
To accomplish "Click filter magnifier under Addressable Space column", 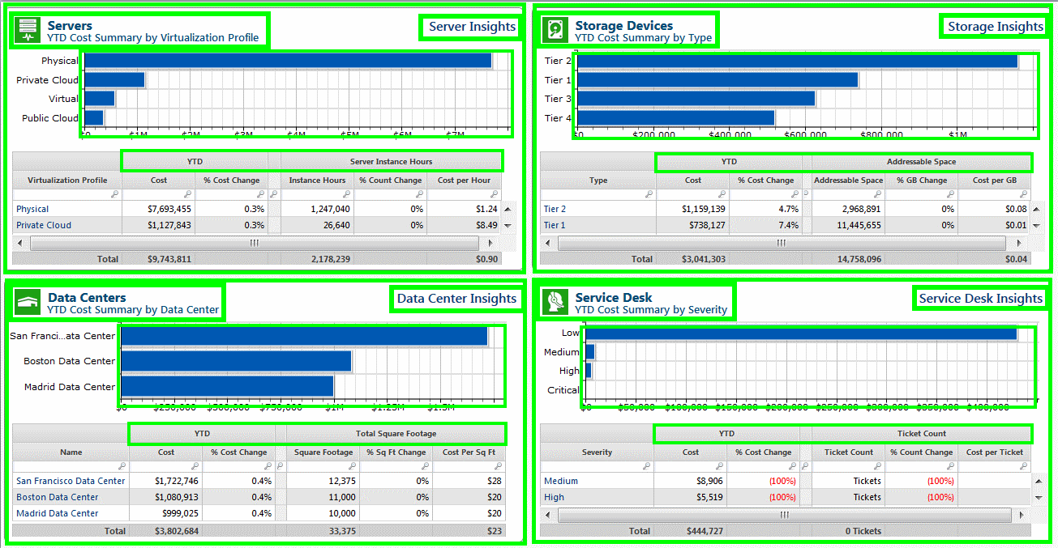I will pos(879,194).
